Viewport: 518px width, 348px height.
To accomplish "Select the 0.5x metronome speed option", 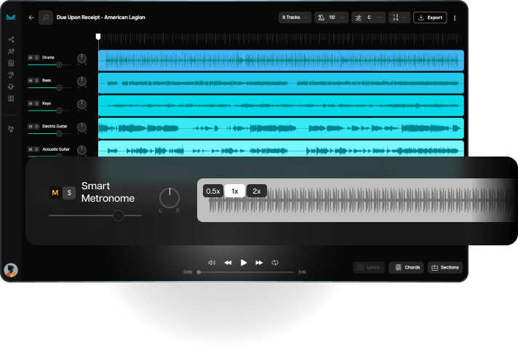I will click(212, 191).
